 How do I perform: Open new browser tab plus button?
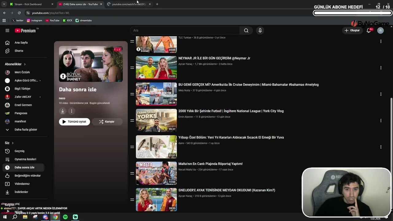coord(157,4)
